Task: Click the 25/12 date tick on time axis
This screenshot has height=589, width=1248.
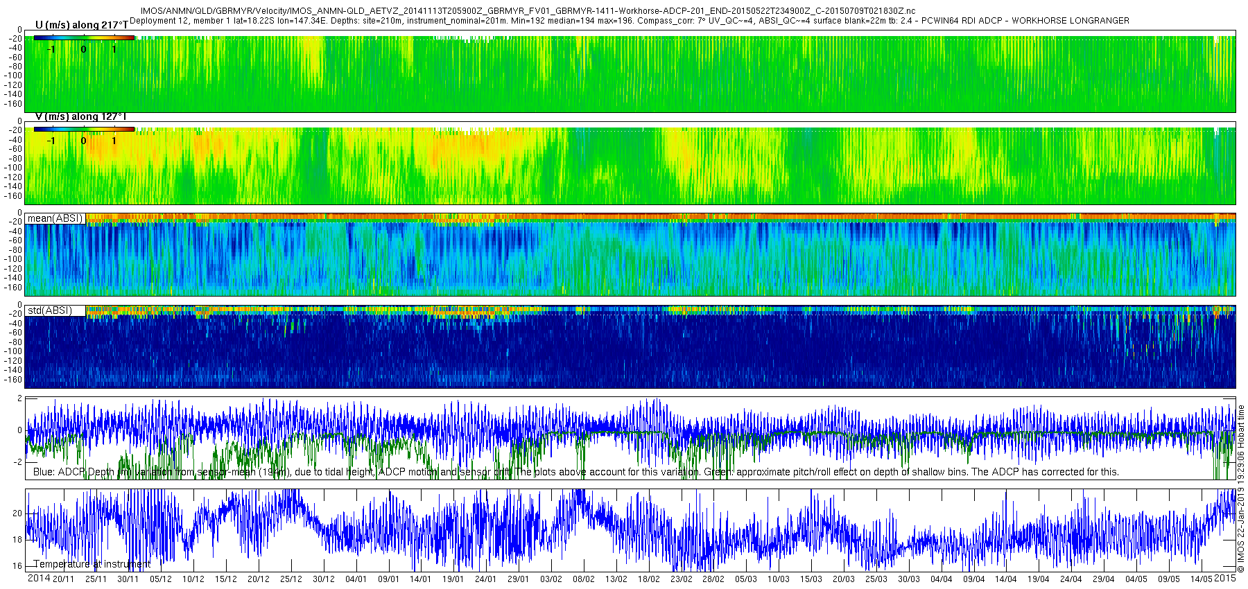Action: (291, 579)
